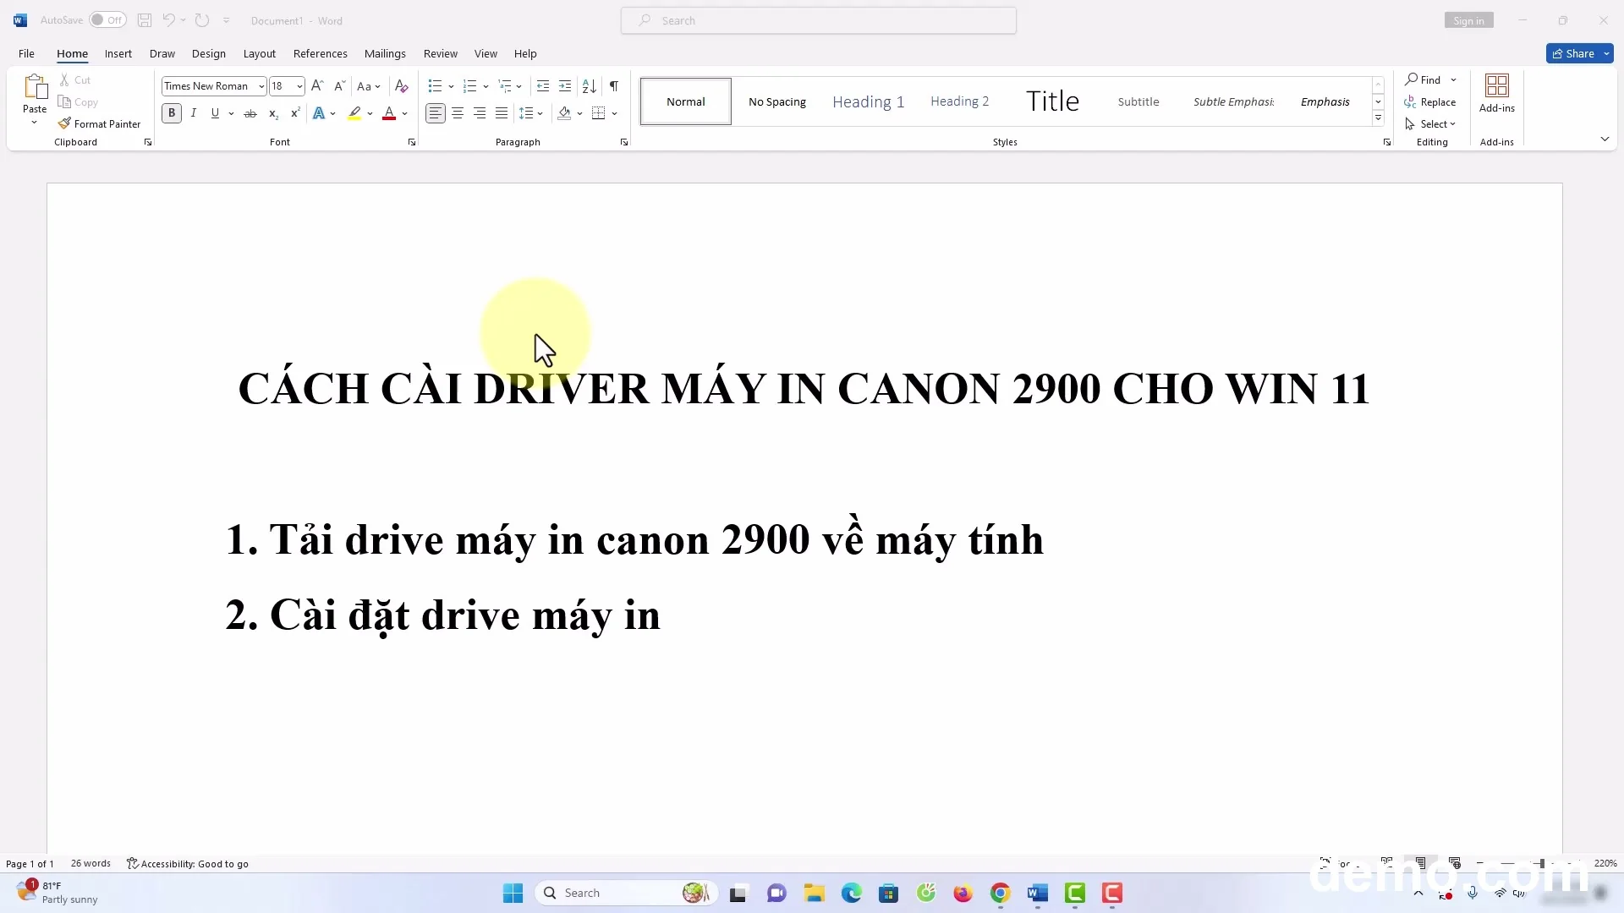
Task: Toggle Italic formatting
Action: click(194, 113)
